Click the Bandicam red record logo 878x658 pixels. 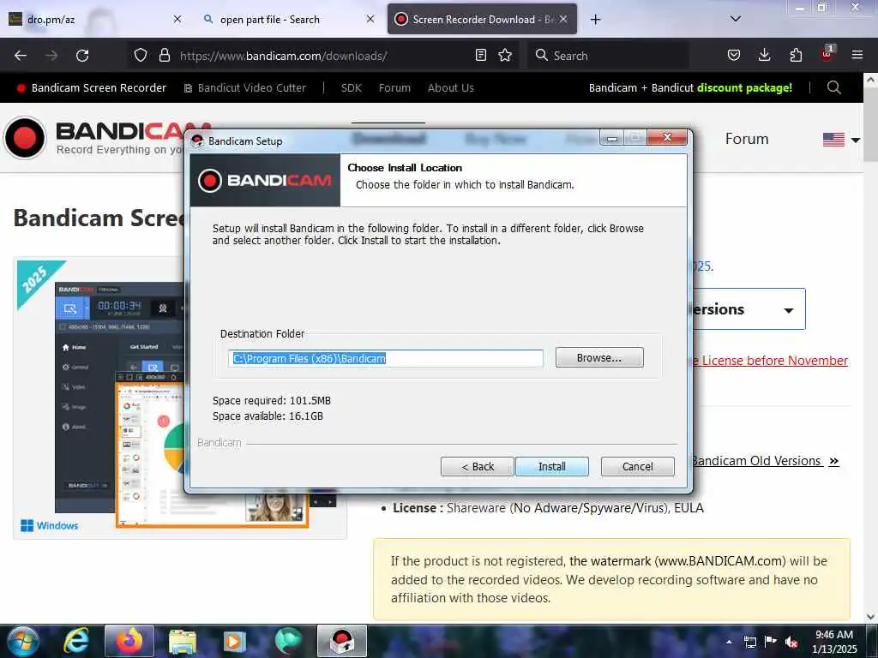(x=25, y=138)
